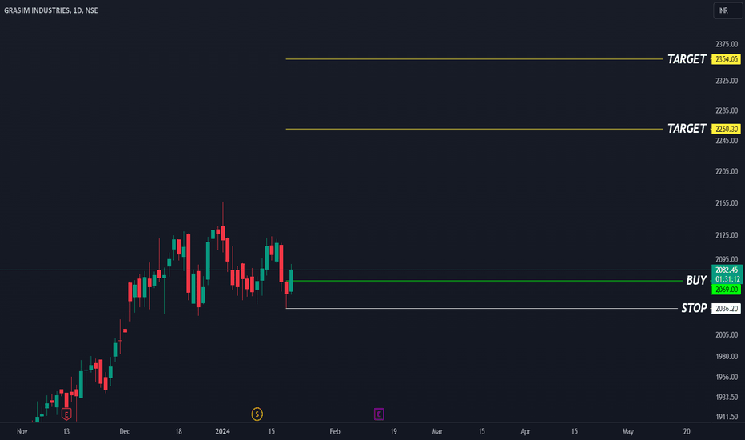Click the Feb label on time axis
The width and height of the screenshot is (745, 440).
pos(335,431)
